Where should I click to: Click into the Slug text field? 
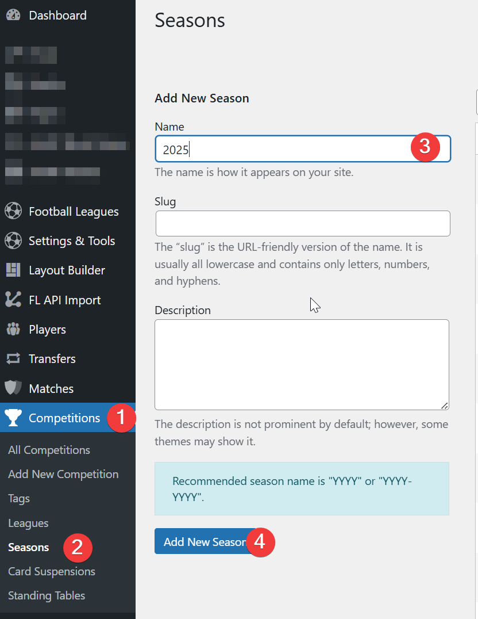[303, 223]
